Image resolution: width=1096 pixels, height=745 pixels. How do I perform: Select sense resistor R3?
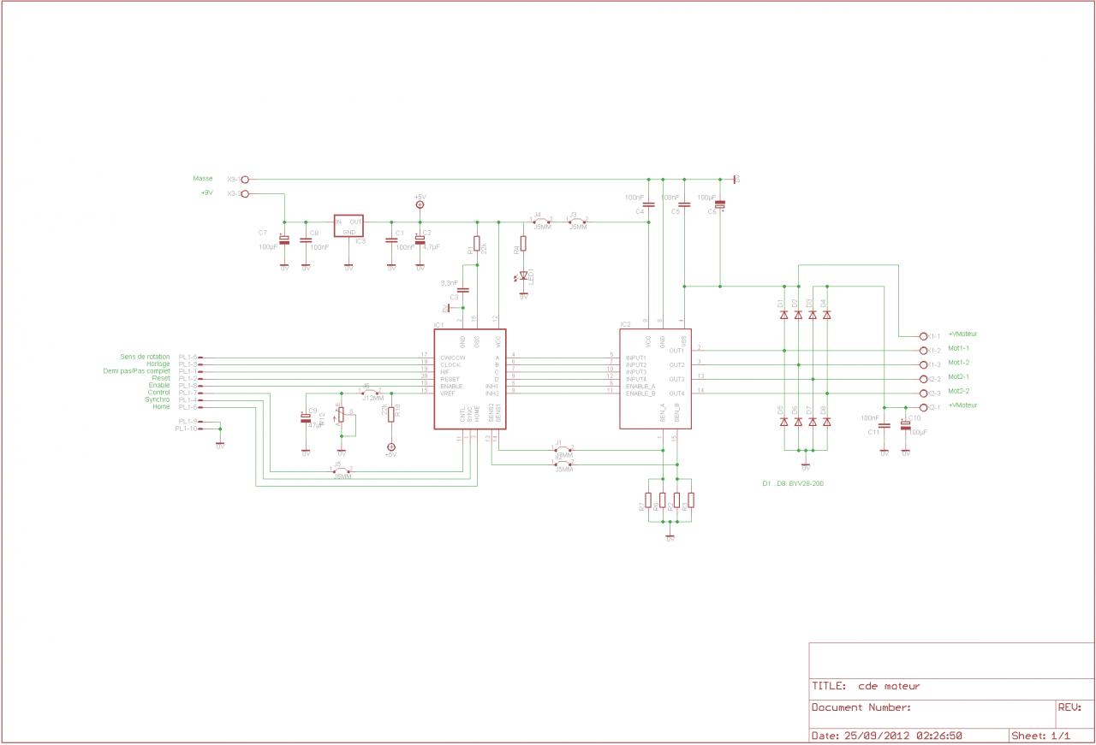(691, 500)
